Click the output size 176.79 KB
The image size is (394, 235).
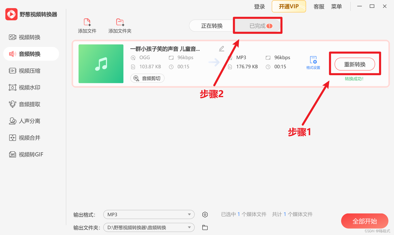click(x=247, y=67)
